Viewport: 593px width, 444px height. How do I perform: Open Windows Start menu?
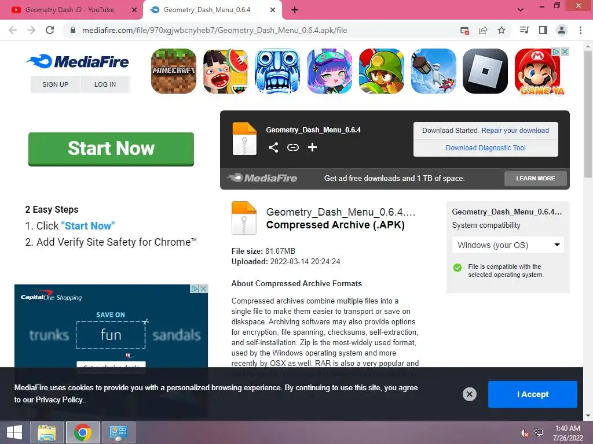pyautogui.click(x=14, y=432)
